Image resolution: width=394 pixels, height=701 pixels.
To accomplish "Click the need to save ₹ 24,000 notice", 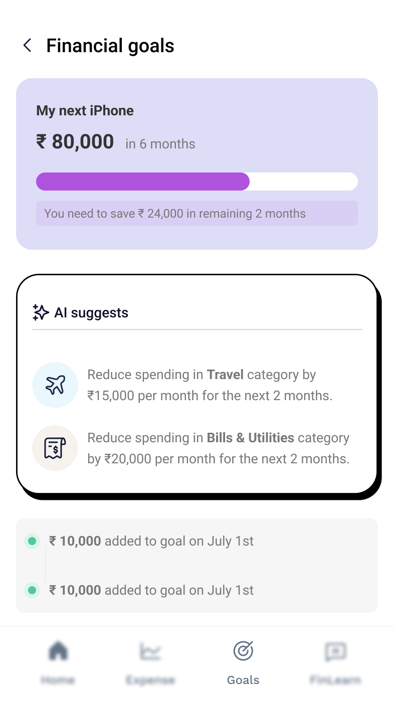I will (197, 213).
